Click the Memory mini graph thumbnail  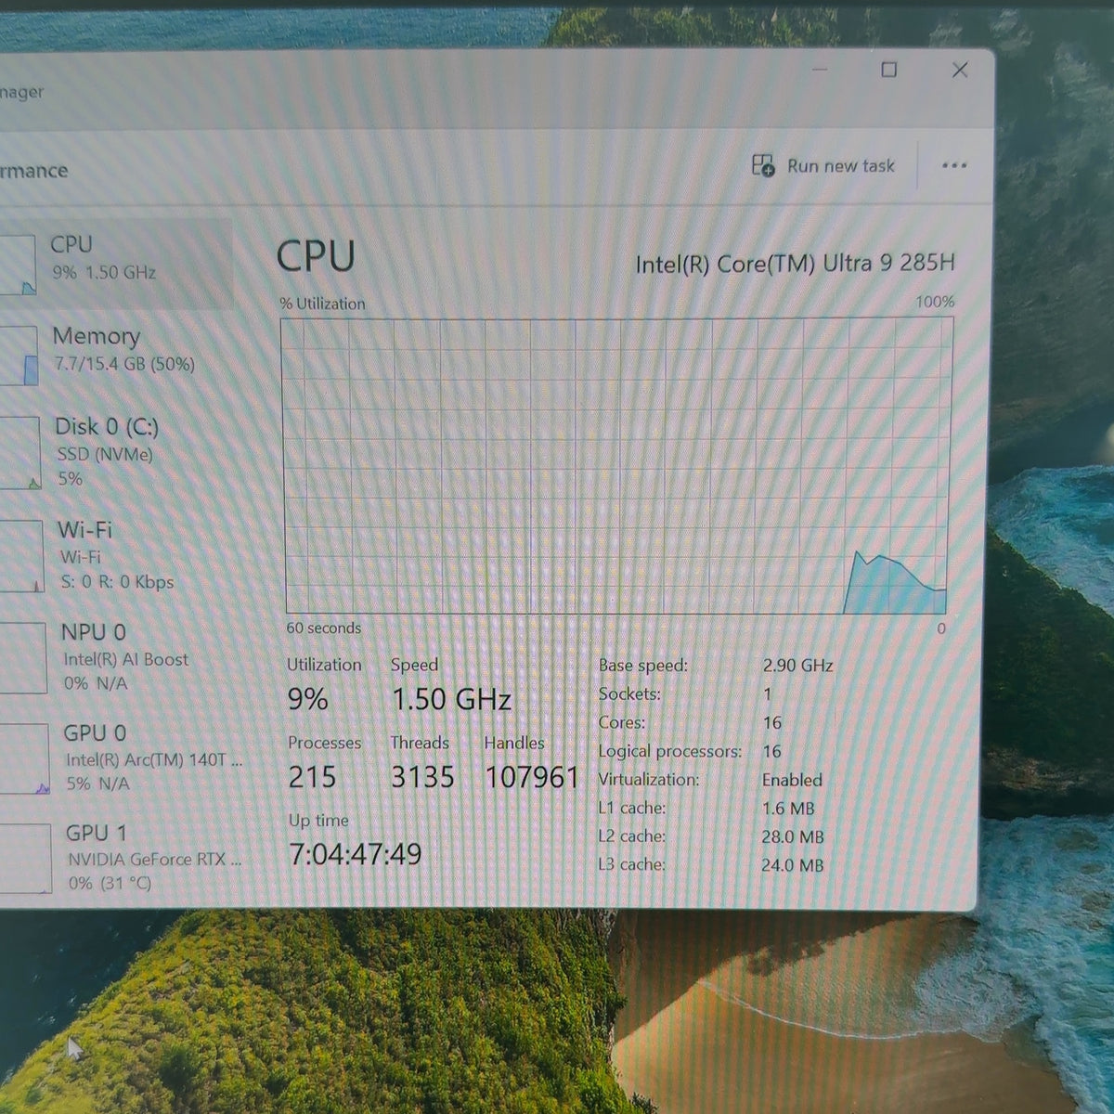(19, 355)
